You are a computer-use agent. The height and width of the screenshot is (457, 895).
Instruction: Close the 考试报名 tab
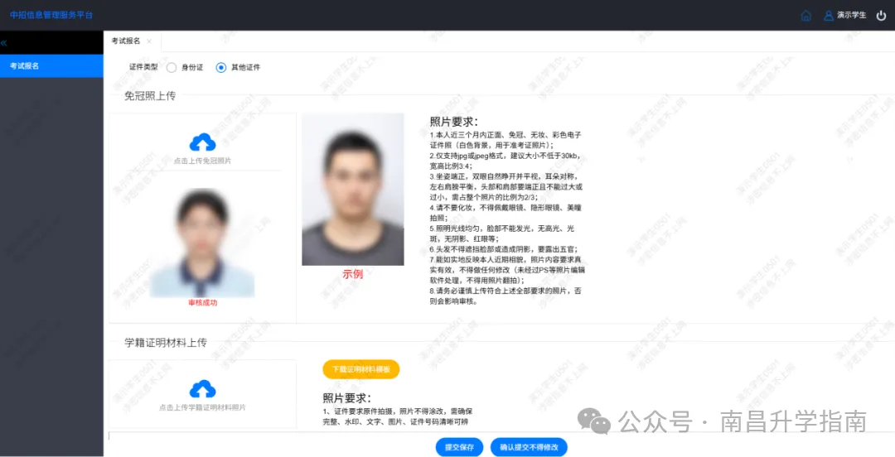tap(149, 41)
